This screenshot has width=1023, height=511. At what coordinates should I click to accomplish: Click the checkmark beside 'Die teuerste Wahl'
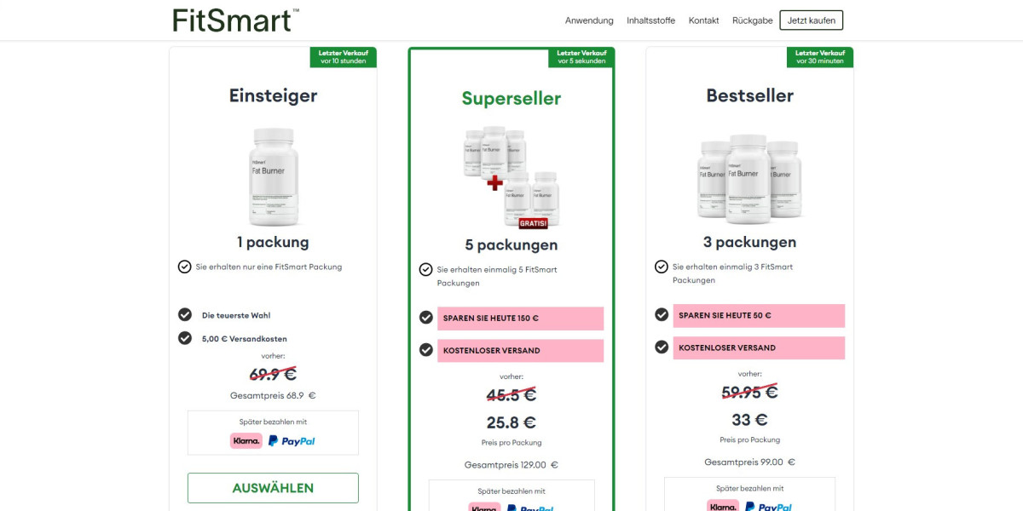(x=185, y=315)
